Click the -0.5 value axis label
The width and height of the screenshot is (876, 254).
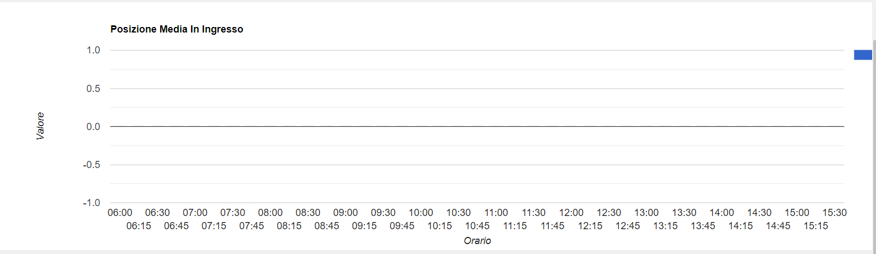(92, 165)
